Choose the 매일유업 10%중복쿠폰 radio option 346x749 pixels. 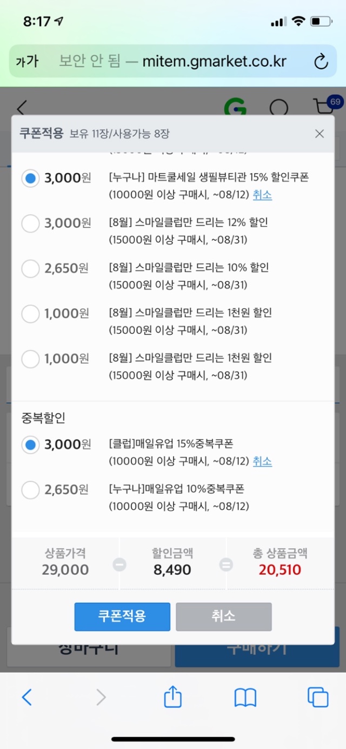[30, 490]
